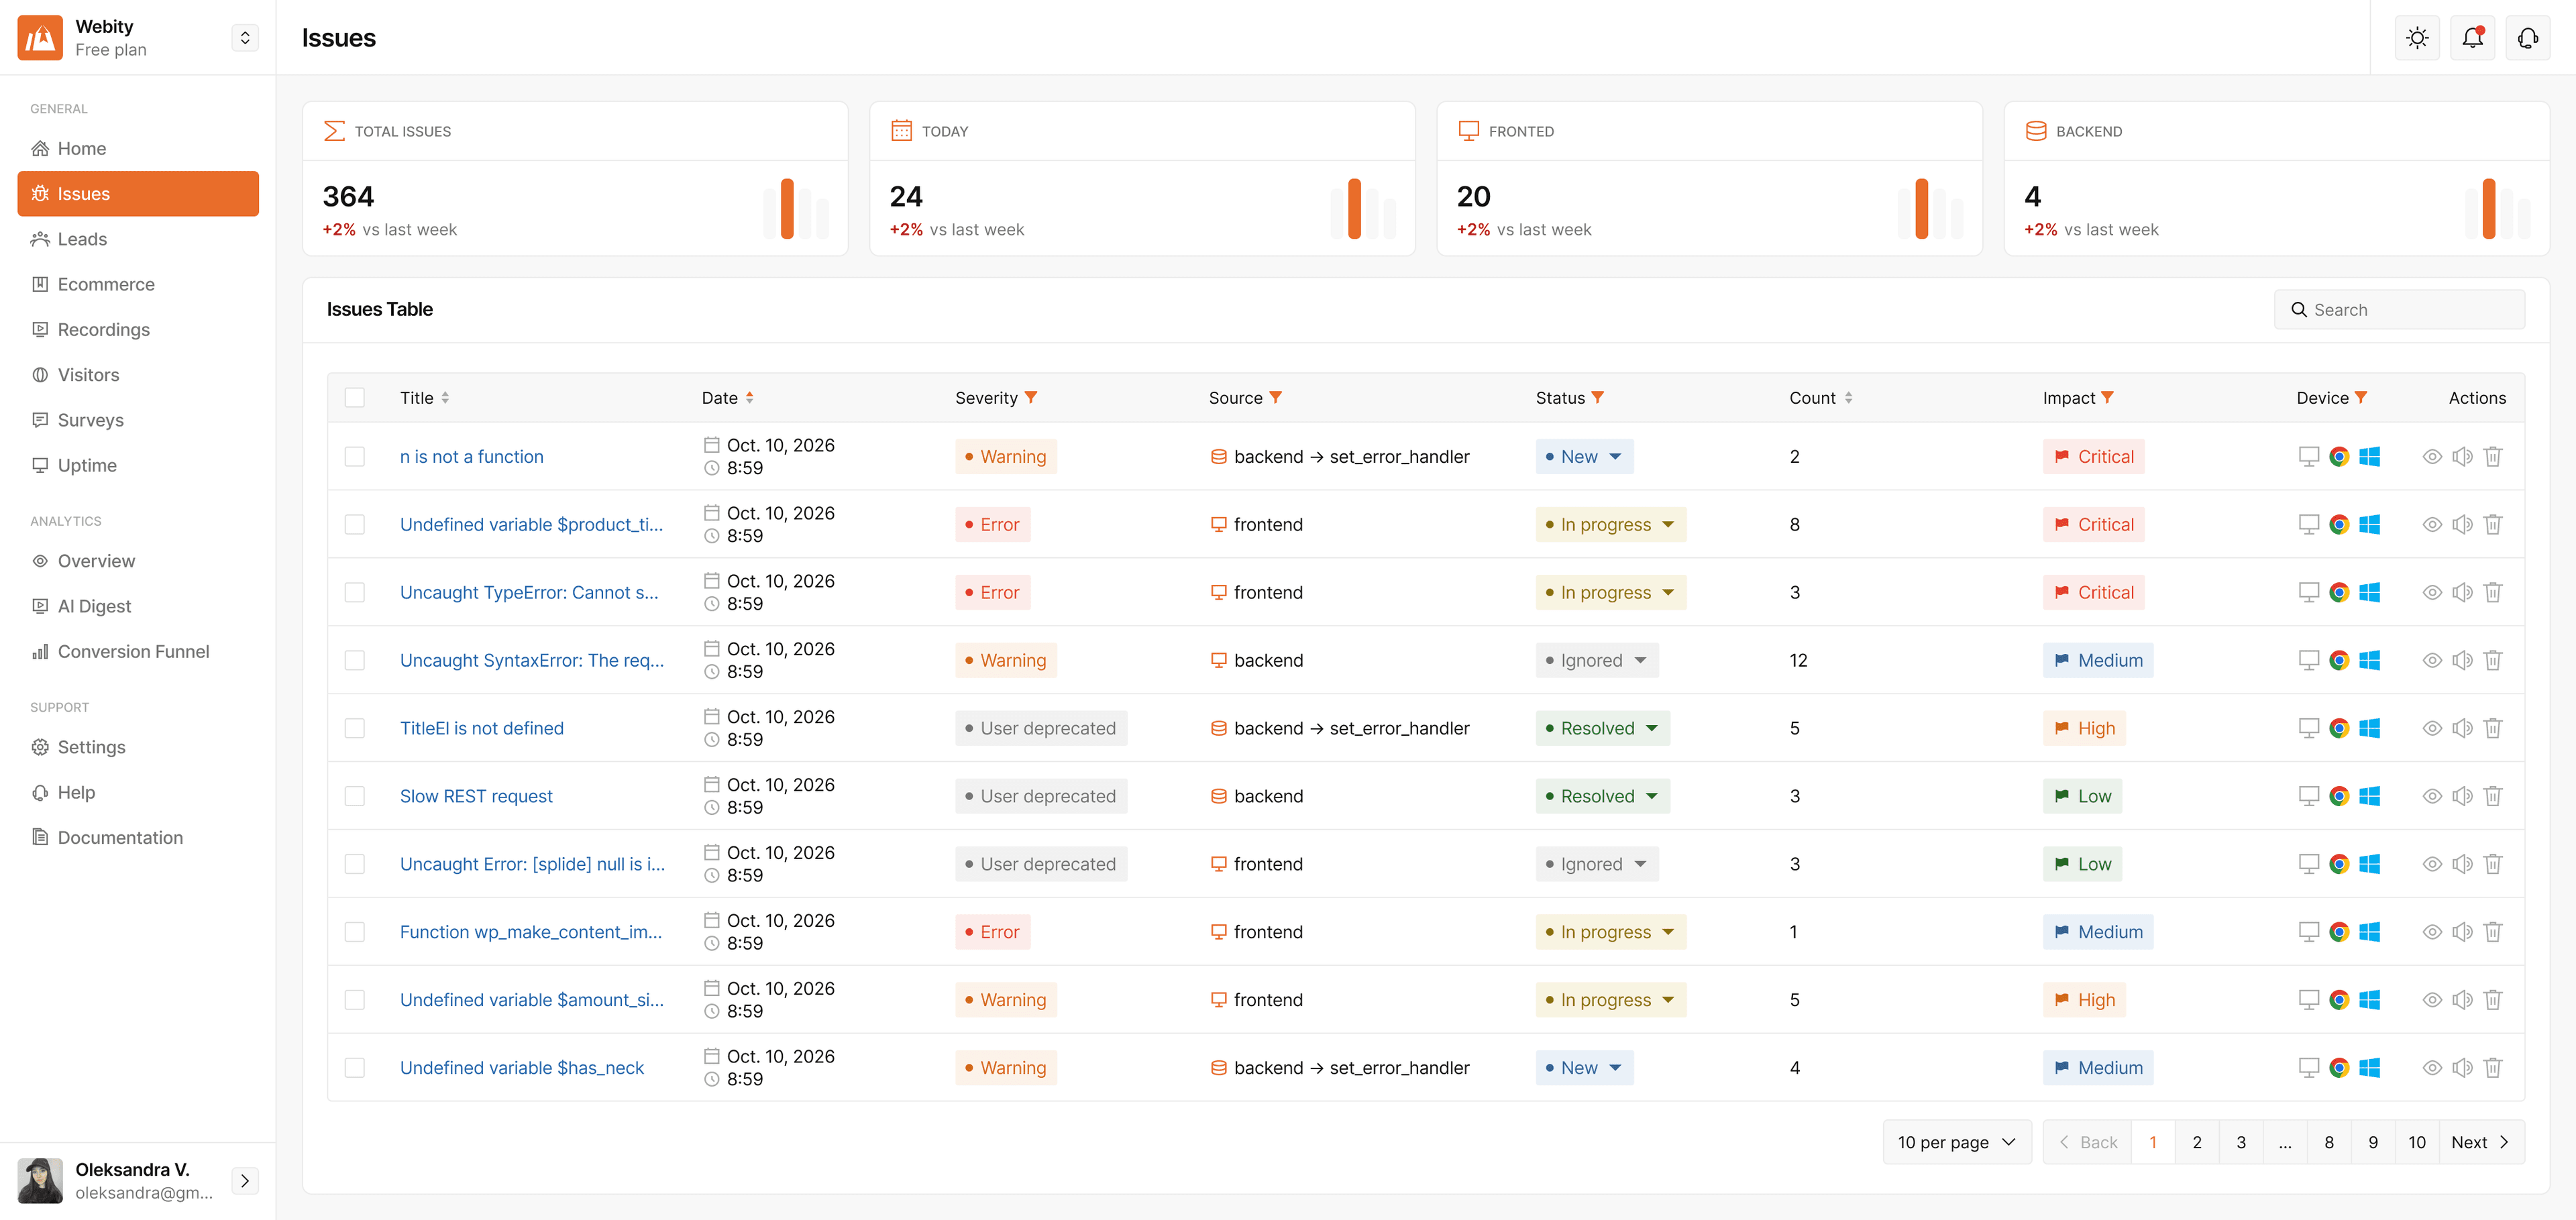
Task: Expand the Webity workspace switcher
Action: pos(245,38)
